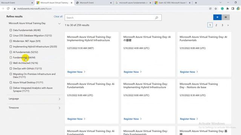The height and width of the screenshot is (135, 241).
Task: Reload the page with refresh icon
Action: pyautogui.click(x=8, y=9)
